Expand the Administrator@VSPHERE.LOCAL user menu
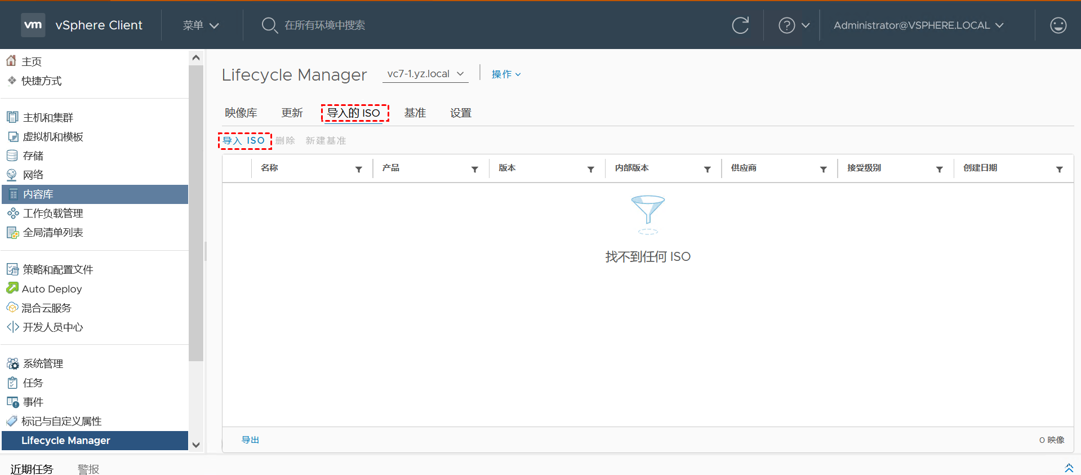The image size is (1081, 475). pyautogui.click(x=918, y=25)
